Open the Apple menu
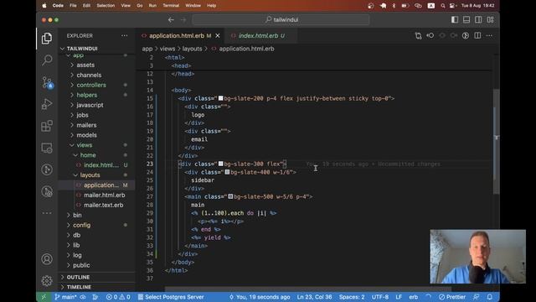 (x=44, y=6)
